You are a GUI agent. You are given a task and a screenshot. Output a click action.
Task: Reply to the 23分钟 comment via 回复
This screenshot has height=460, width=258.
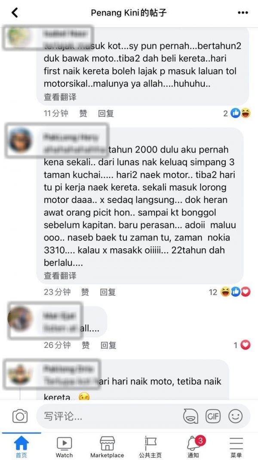pos(108,292)
